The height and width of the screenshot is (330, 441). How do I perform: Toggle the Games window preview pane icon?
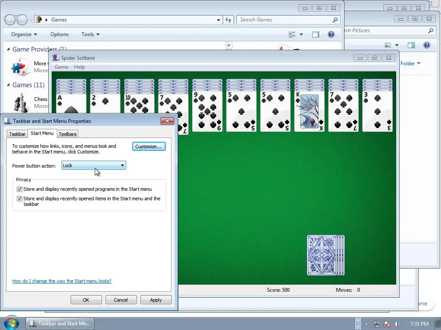coord(316,34)
